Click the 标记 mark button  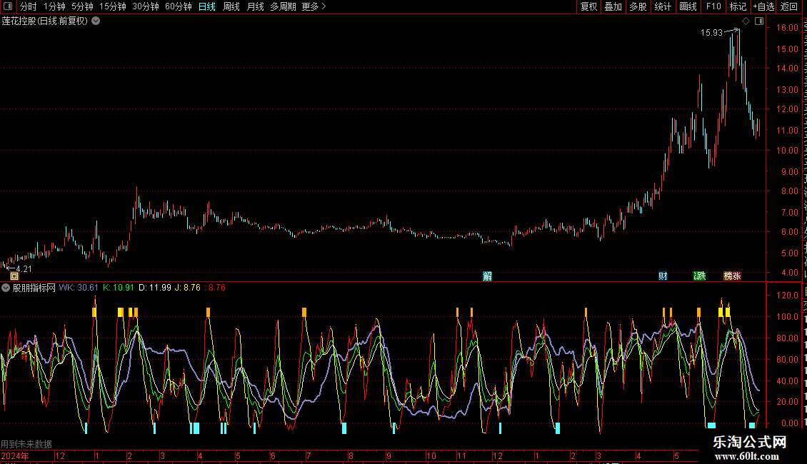[x=738, y=6]
